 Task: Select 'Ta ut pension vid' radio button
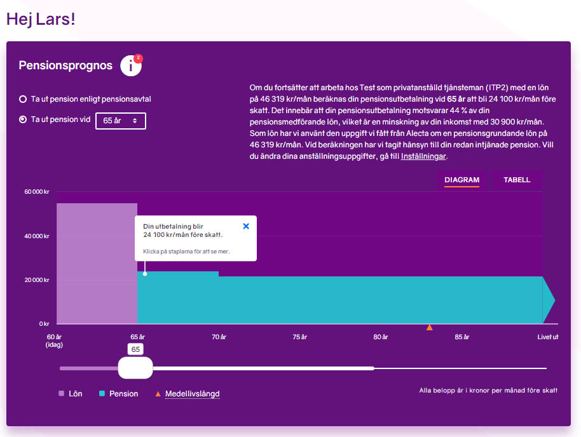tap(23, 119)
